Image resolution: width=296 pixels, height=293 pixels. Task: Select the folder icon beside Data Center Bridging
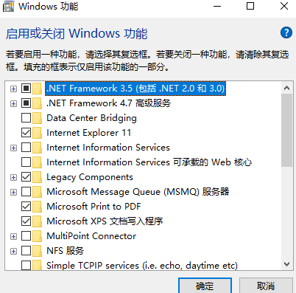click(37, 118)
